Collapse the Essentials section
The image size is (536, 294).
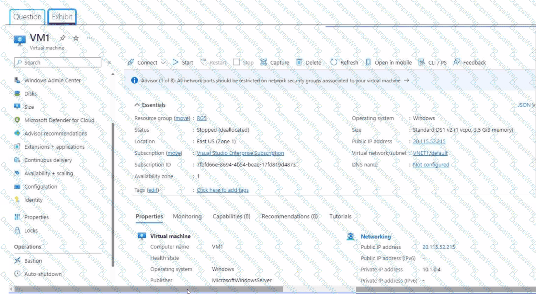(137, 105)
